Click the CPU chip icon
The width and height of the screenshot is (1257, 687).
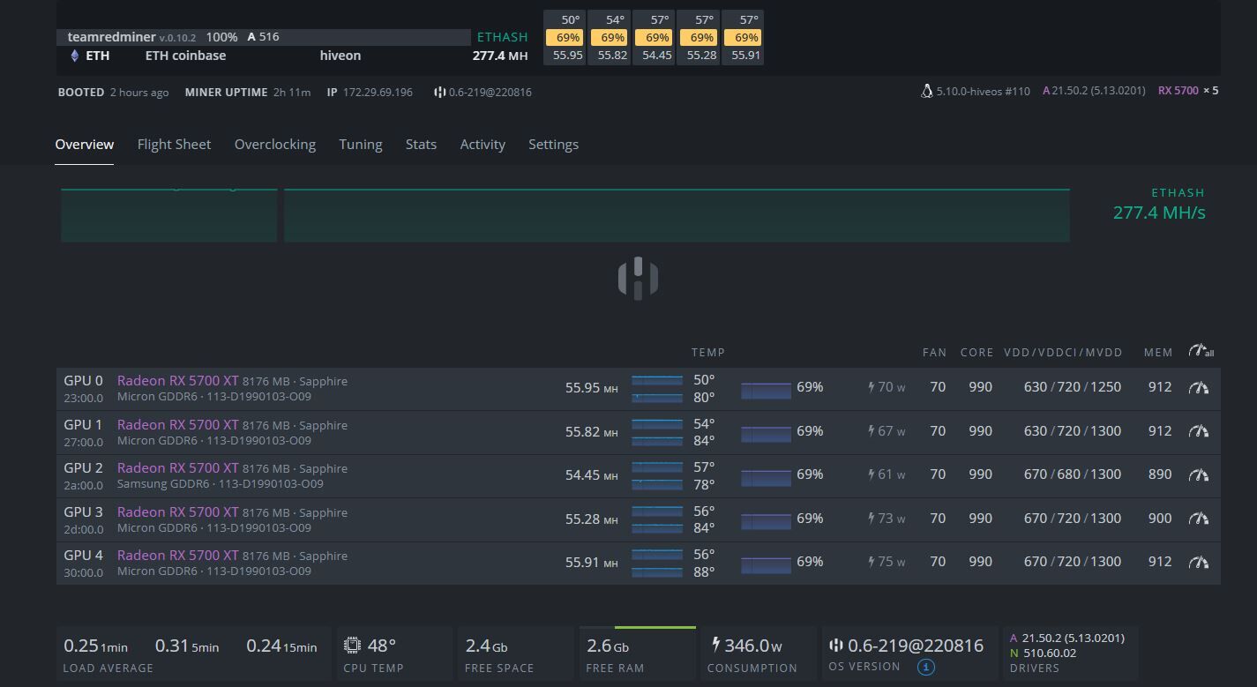(352, 645)
